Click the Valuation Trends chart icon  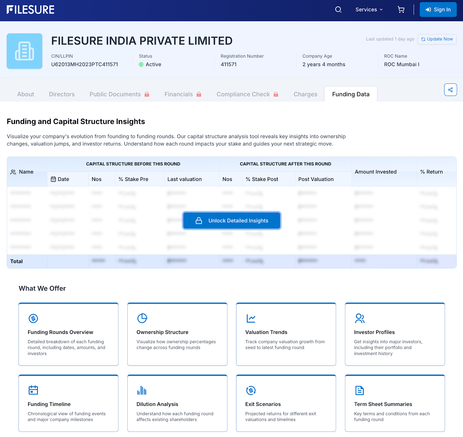(251, 318)
